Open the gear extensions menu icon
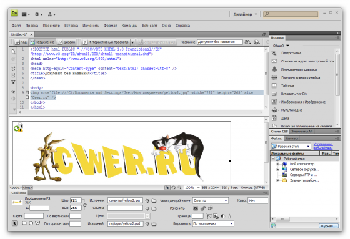Image resolution: width=350 pixels, height=239 pixels. [x=39, y=14]
